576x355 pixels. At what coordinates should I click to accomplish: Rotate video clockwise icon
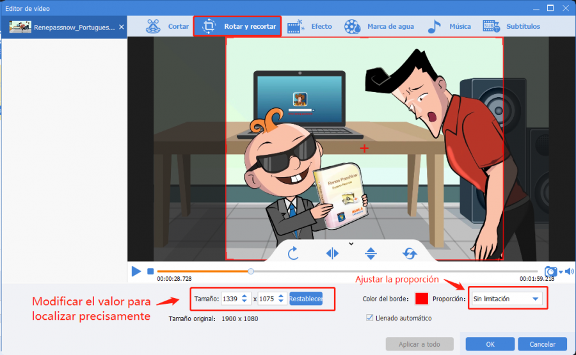pyautogui.click(x=293, y=253)
